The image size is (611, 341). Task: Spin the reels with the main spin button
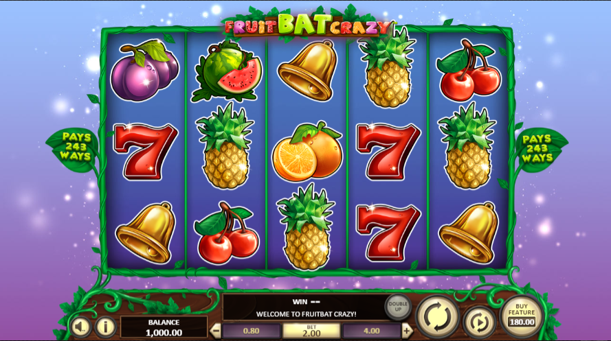437,317
